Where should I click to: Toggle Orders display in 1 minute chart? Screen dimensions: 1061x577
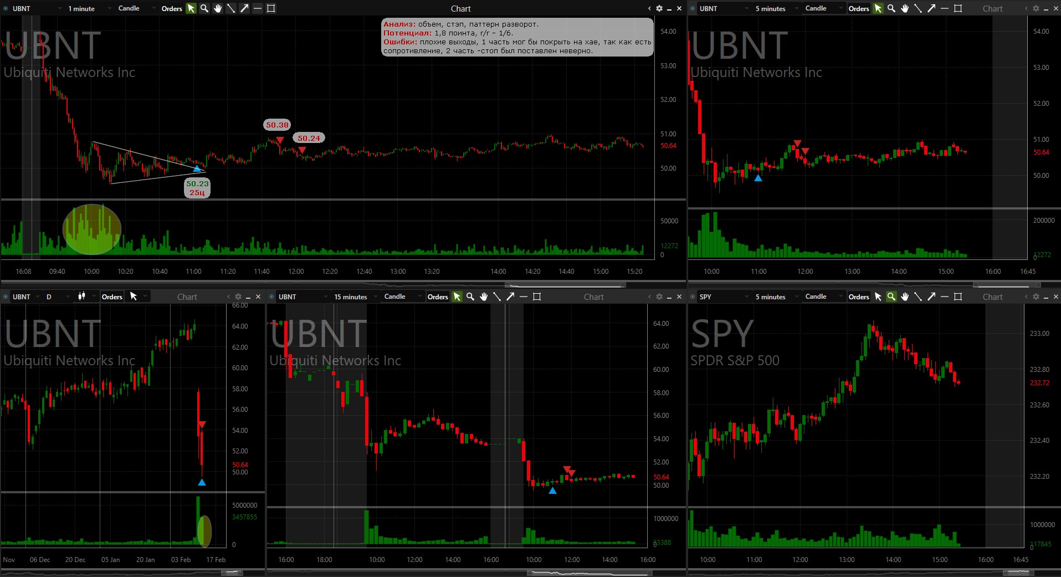coord(172,8)
